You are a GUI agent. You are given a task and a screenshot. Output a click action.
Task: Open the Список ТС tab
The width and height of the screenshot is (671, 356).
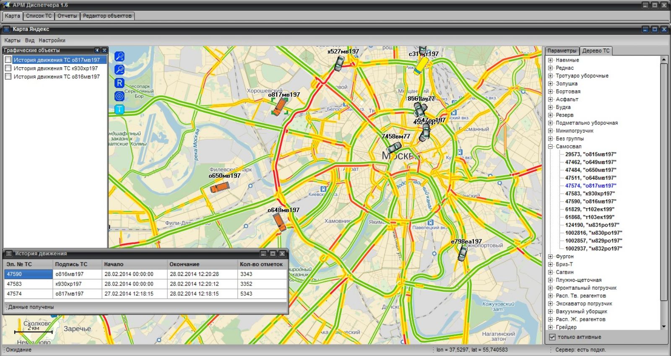pyautogui.click(x=39, y=16)
